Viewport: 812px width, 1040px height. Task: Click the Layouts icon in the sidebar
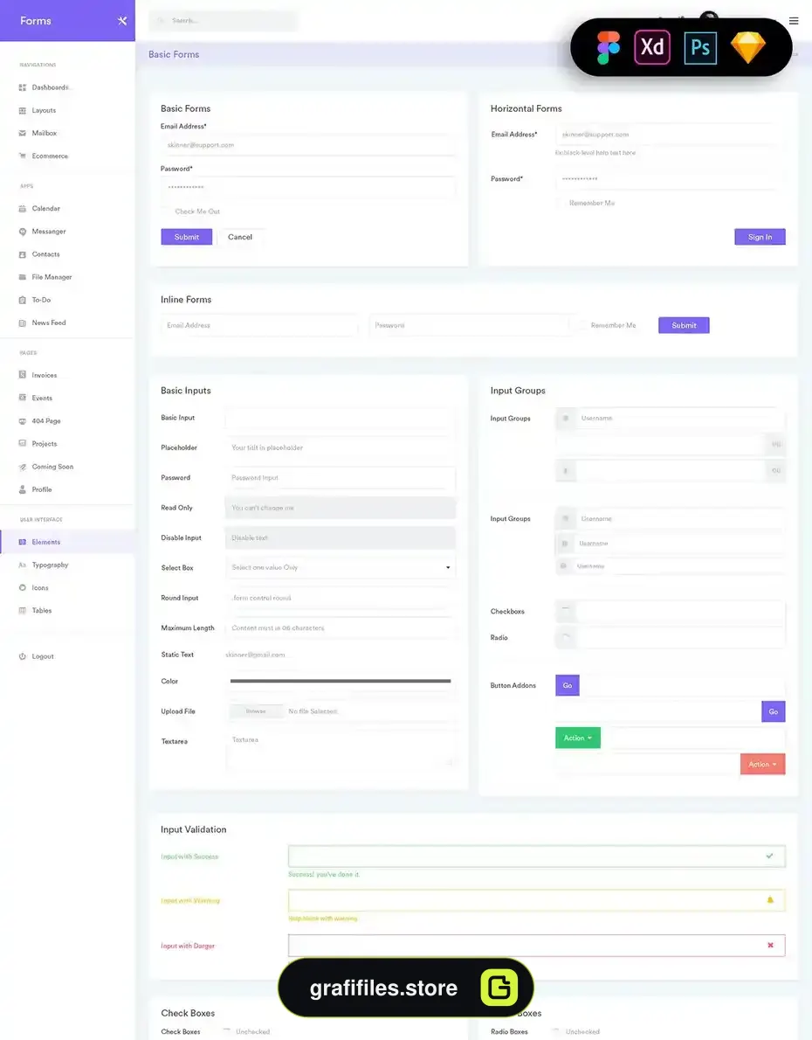coord(23,111)
